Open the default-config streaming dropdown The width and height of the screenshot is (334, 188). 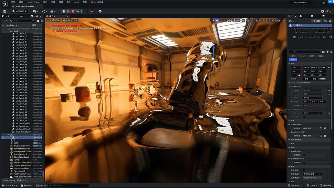[312, 174]
